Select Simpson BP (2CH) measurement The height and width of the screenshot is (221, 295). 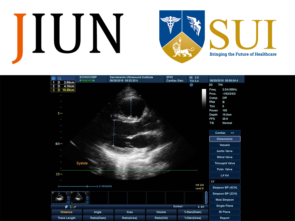click(225, 194)
